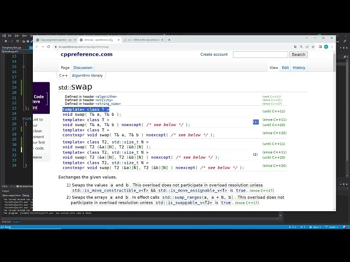350x262 pixels.
Task: Close the Copy assignment operator tab
Action: click(x=75, y=40)
